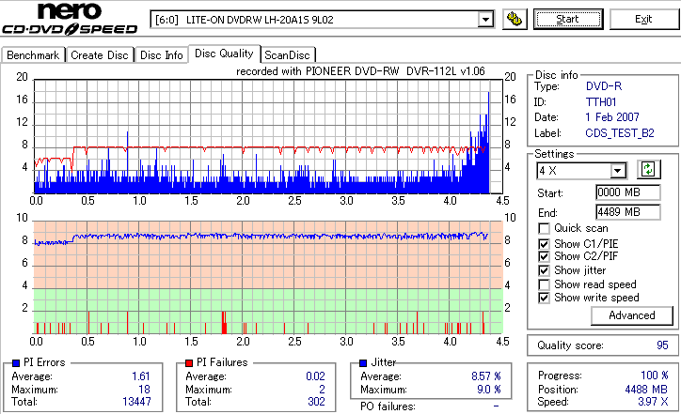Screen dimensions: 681x414
Task: Switch to the Benchmark tab
Action: [33, 55]
